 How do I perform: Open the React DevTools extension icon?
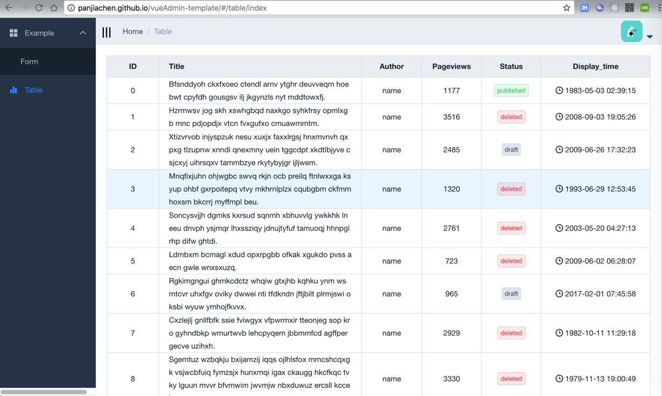coord(614,8)
